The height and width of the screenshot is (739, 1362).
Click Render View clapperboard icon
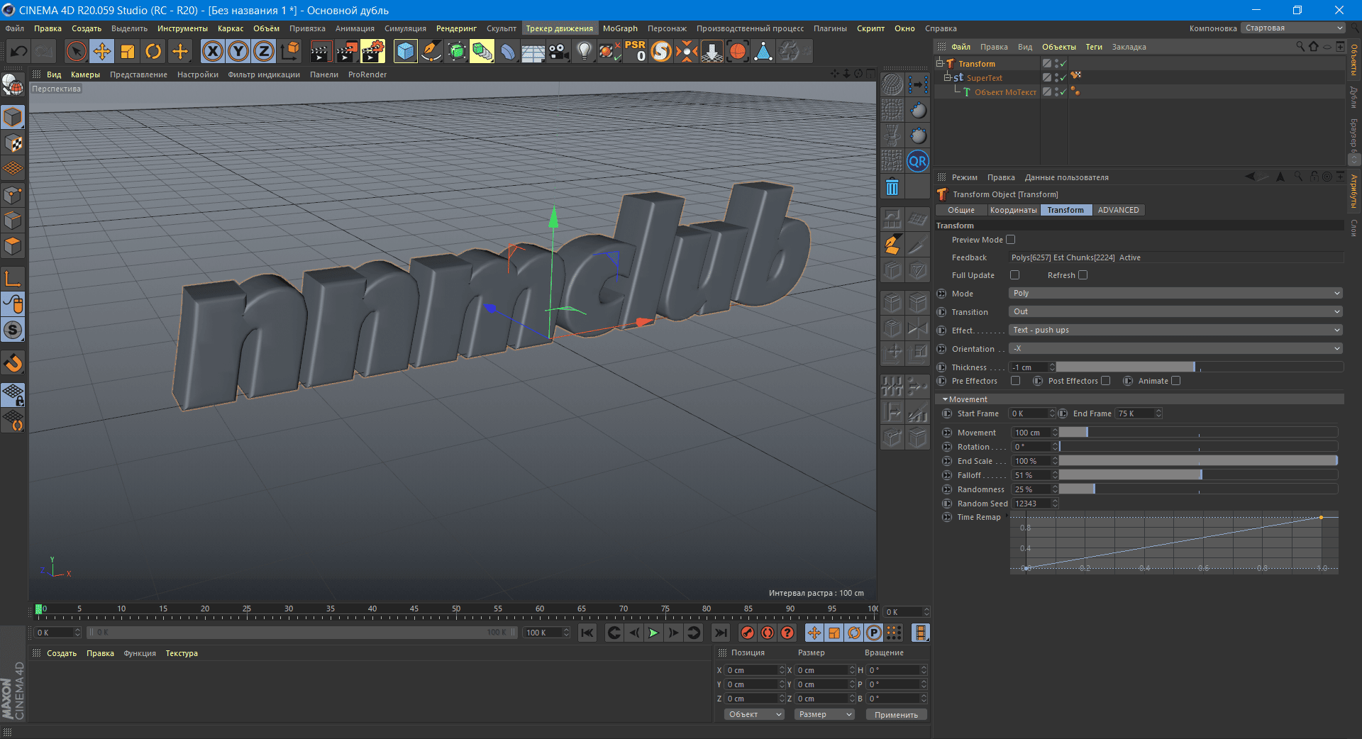321,51
